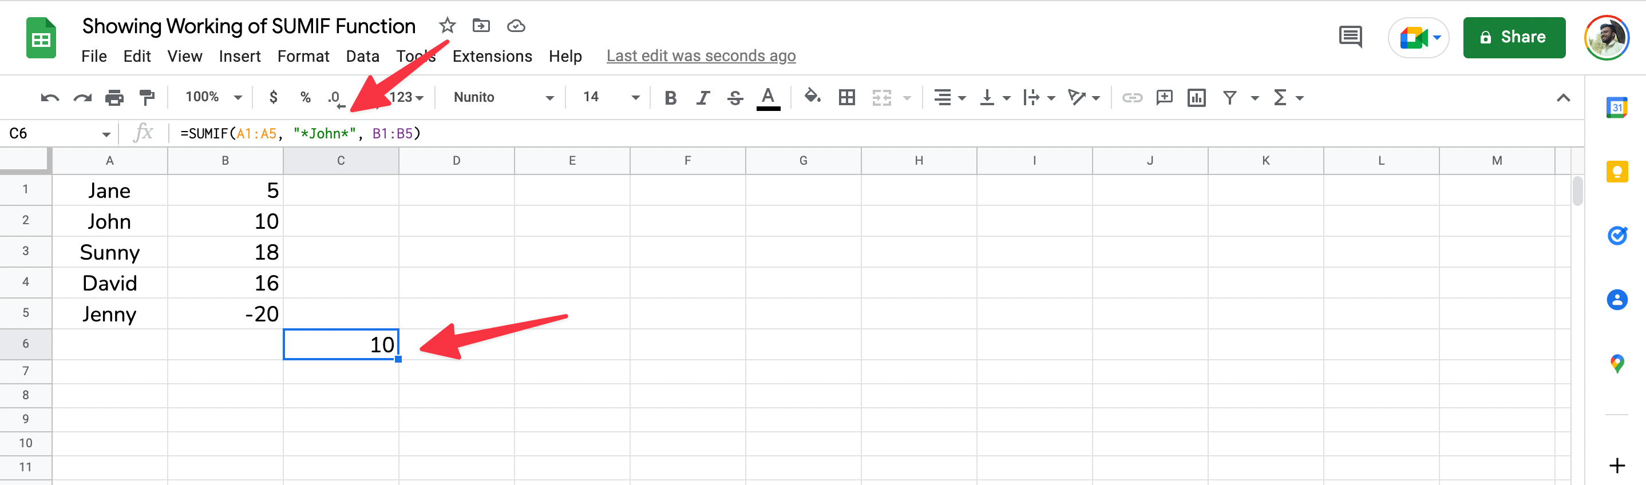The width and height of the screenshot is (1646, 485).
Task: Create a filter
Action: (x=1230, y=97)
